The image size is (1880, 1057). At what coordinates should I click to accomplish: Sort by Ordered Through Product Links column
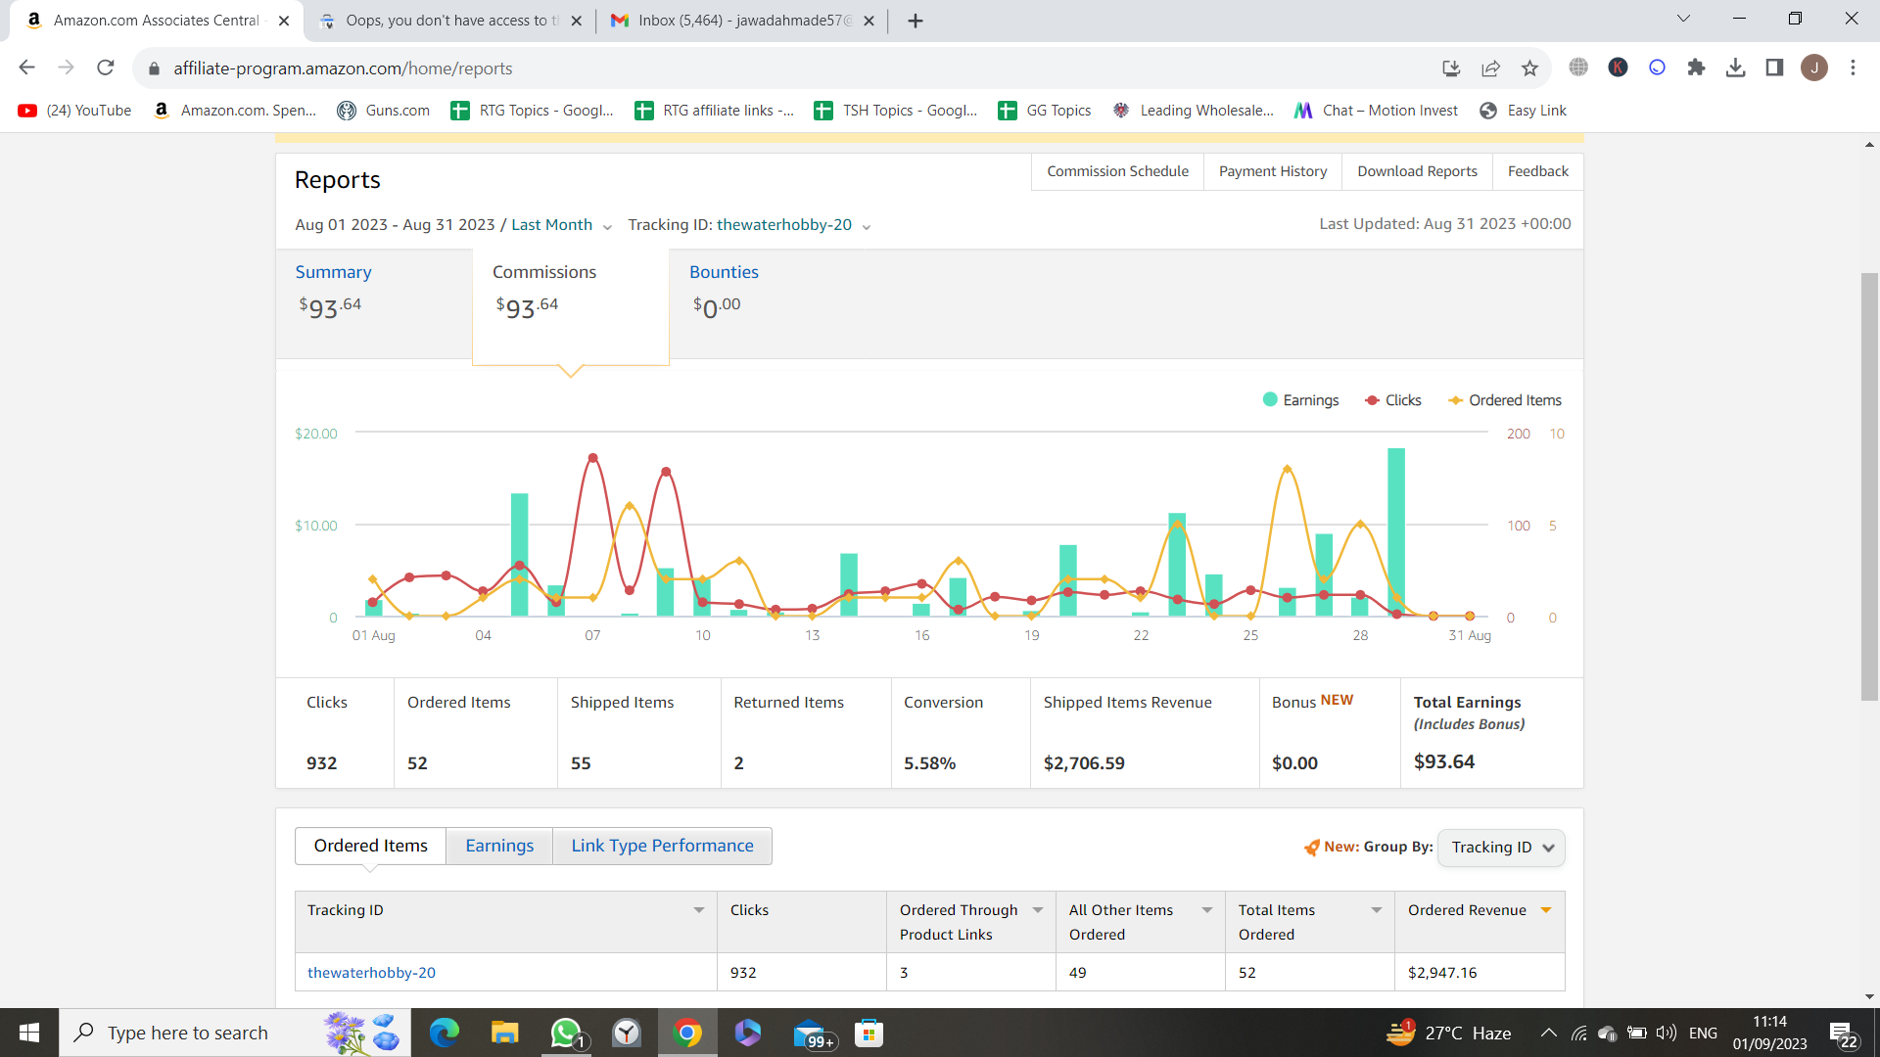click(1038, 910)
